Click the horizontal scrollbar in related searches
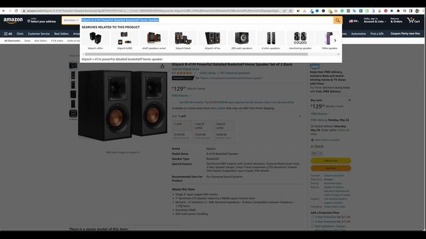The image size is (426, 239). pyautogui.click(x=196, y=54)
